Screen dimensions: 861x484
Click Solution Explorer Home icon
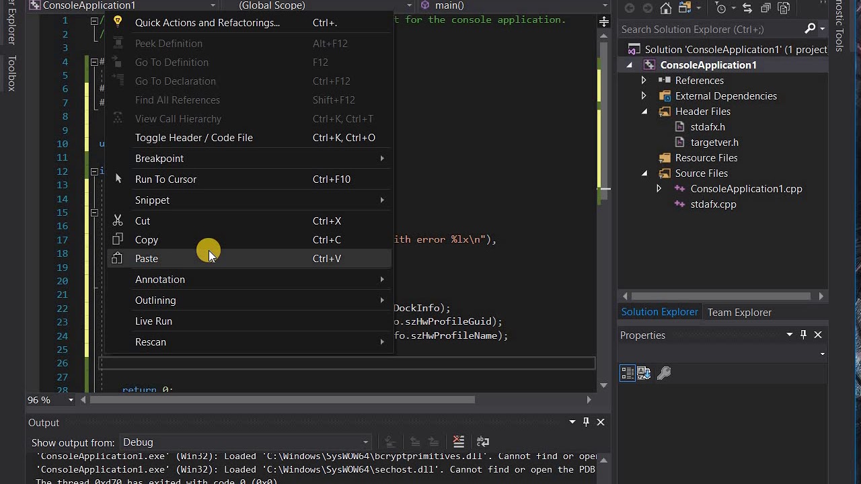click(x=665, y=8)
